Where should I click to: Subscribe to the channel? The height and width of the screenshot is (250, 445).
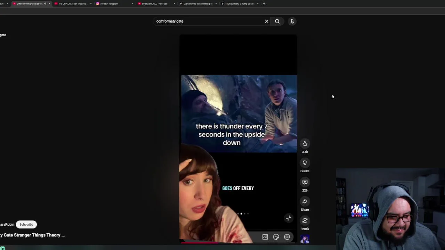26,224
